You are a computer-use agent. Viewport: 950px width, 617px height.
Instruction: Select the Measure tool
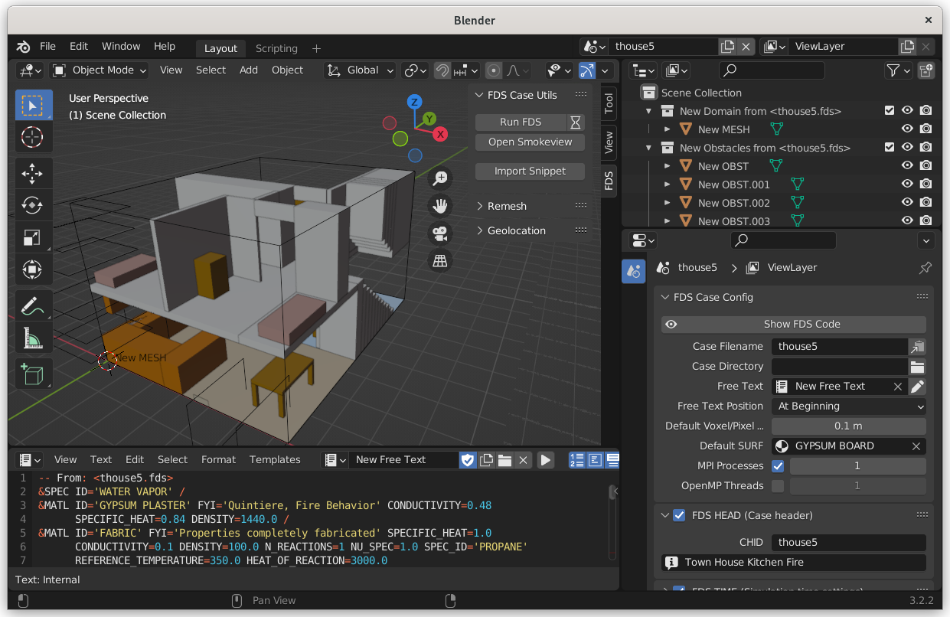[34, 338]
